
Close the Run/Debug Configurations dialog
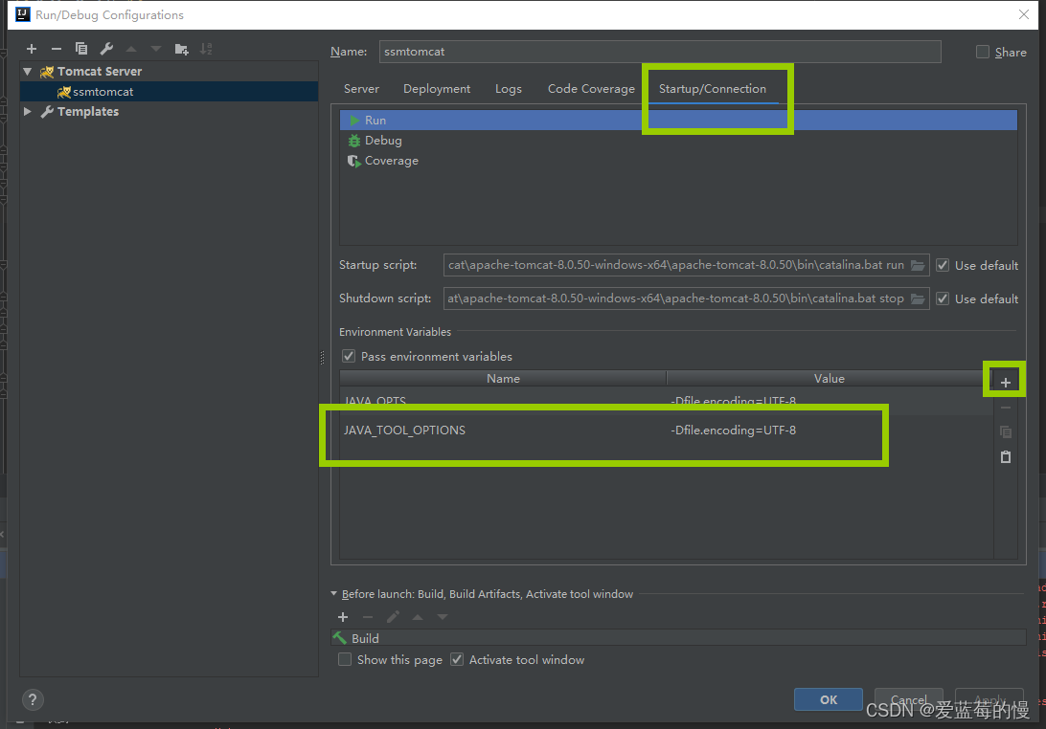pos(1024,14)
